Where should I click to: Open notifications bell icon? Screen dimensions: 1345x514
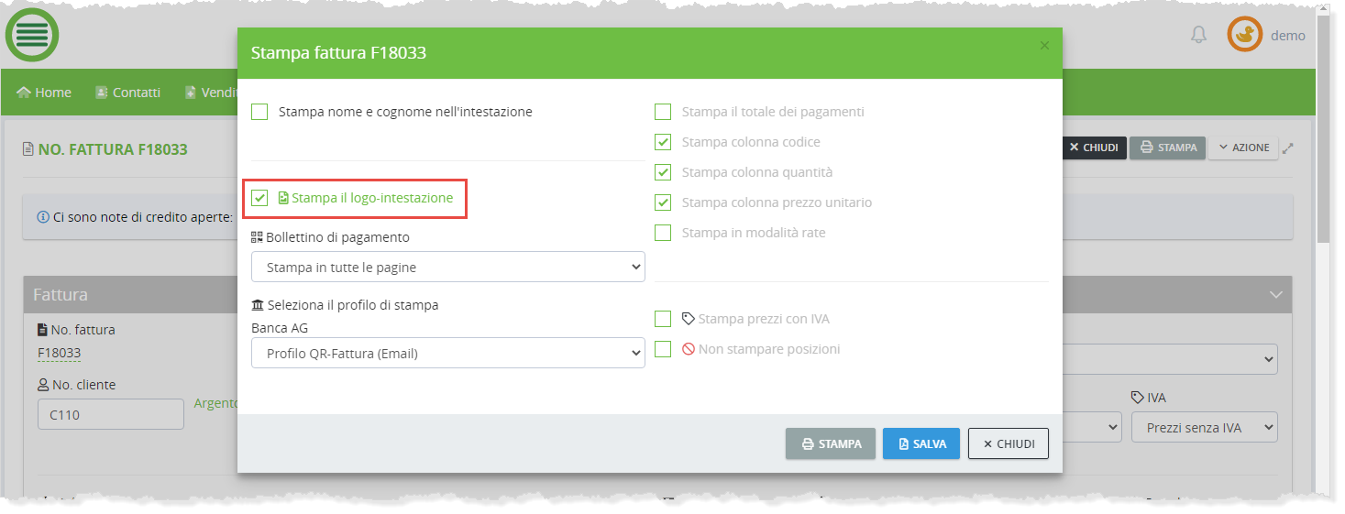point(1198,35)
